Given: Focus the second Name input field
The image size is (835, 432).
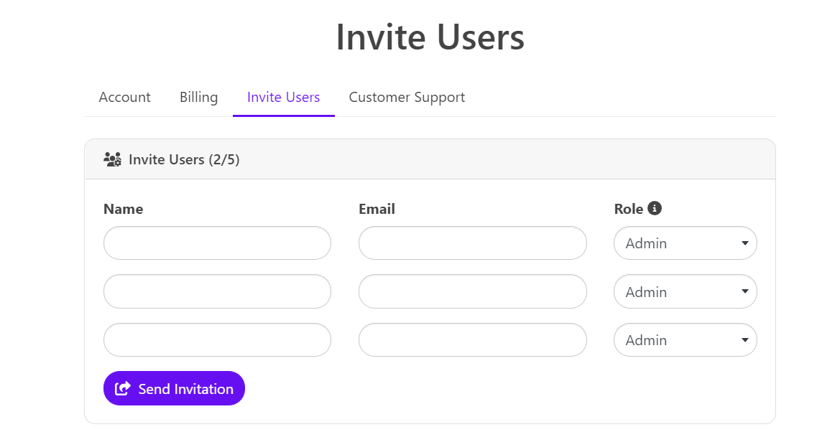Looking at the screenshot, I should pyautogui.click(x=217, y=291).
